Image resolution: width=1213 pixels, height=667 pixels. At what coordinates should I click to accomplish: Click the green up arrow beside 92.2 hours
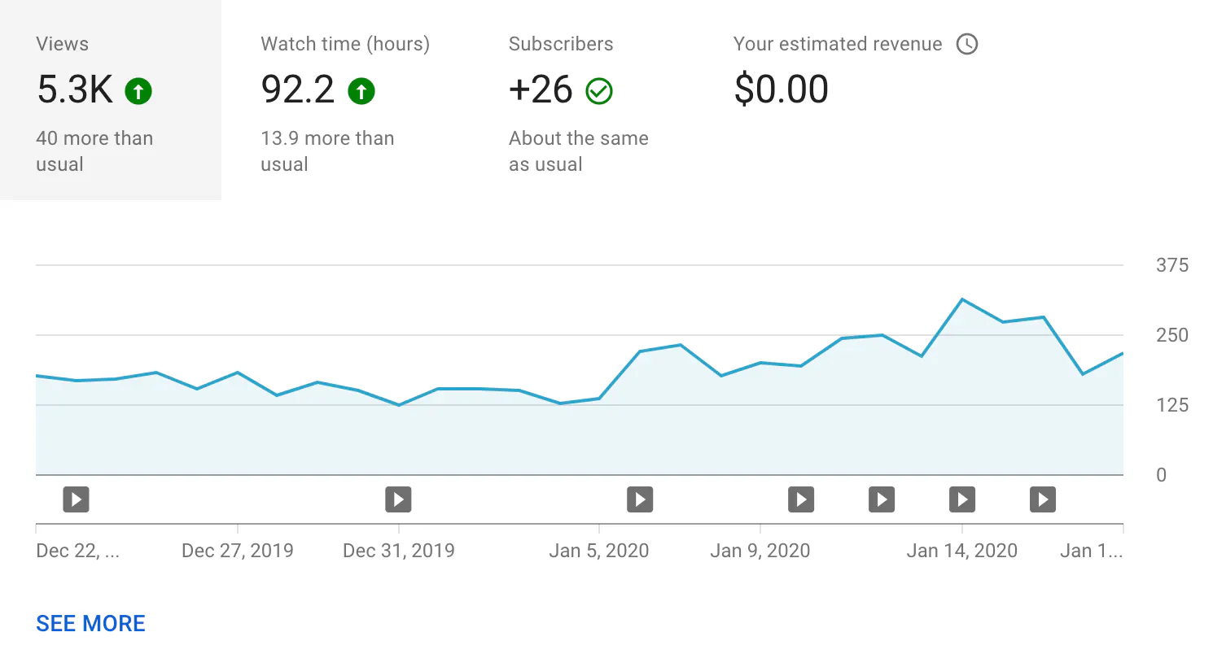point(361,91)
